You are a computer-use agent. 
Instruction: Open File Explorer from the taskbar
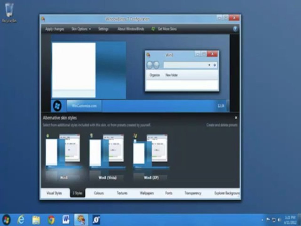coord(36,220)
